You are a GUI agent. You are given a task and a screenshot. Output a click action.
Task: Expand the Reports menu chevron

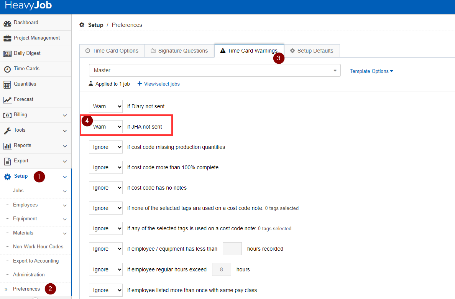tap(65, 146)
